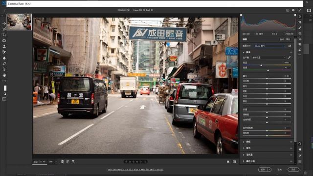The width and height of the screenshot is (313, 176).
Task: Collapse the 基本 panel chevron
Action: click(244, 52)
